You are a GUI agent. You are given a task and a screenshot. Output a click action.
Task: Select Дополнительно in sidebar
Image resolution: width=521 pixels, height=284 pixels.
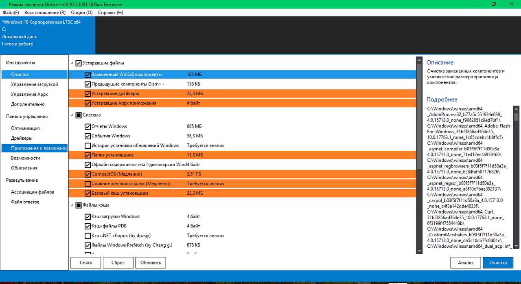(x=34, y=104)
